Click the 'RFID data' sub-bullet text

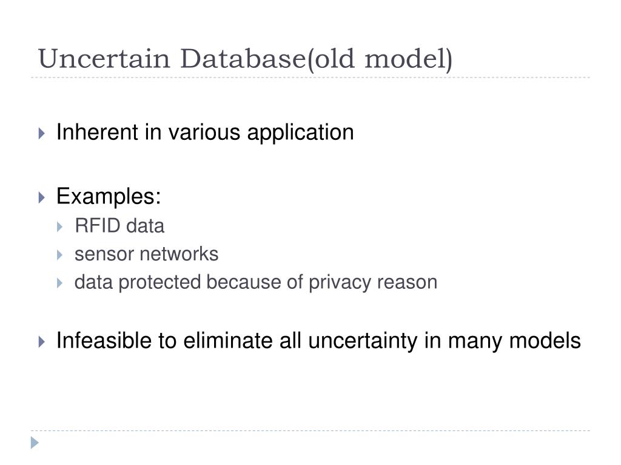coord(119,226)
